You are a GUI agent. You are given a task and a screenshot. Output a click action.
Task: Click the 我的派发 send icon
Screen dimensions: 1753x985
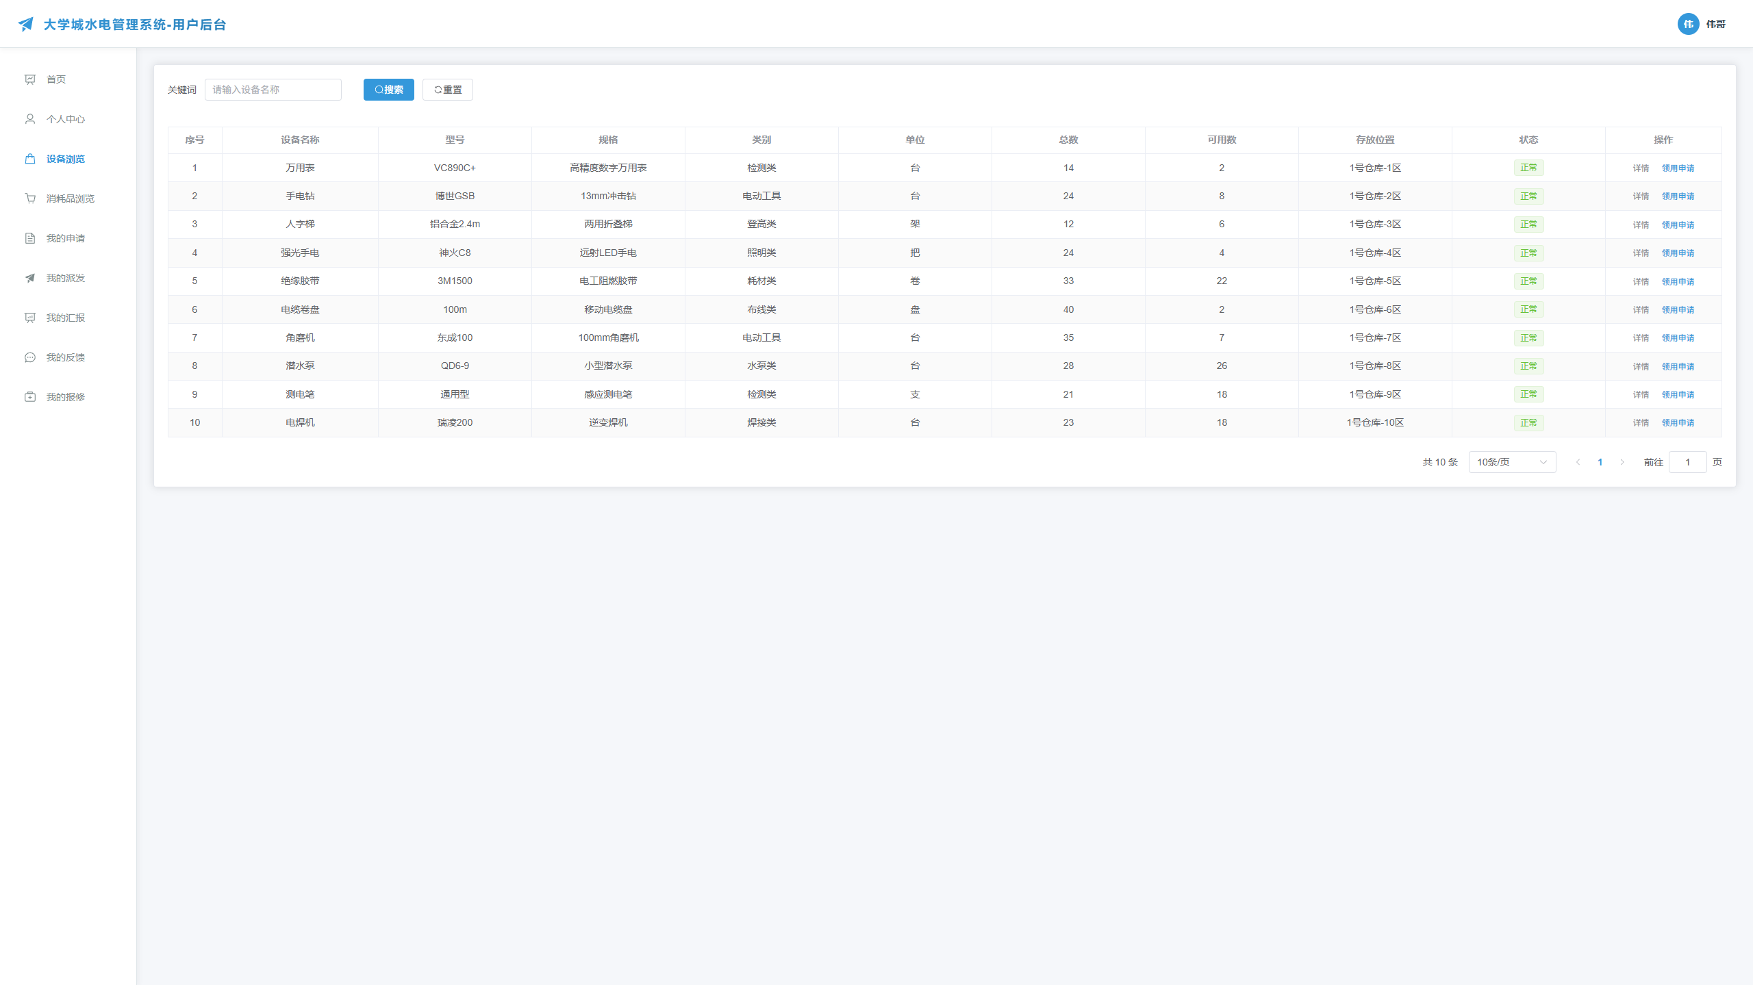tap(30, 278)
